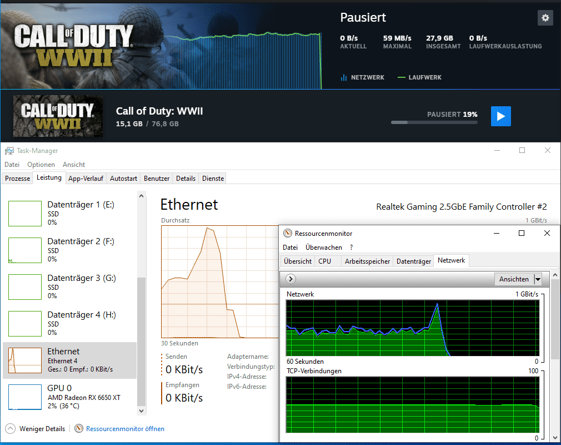
Task: Switch to the Übersicht tab
Action: coord(298,261)
